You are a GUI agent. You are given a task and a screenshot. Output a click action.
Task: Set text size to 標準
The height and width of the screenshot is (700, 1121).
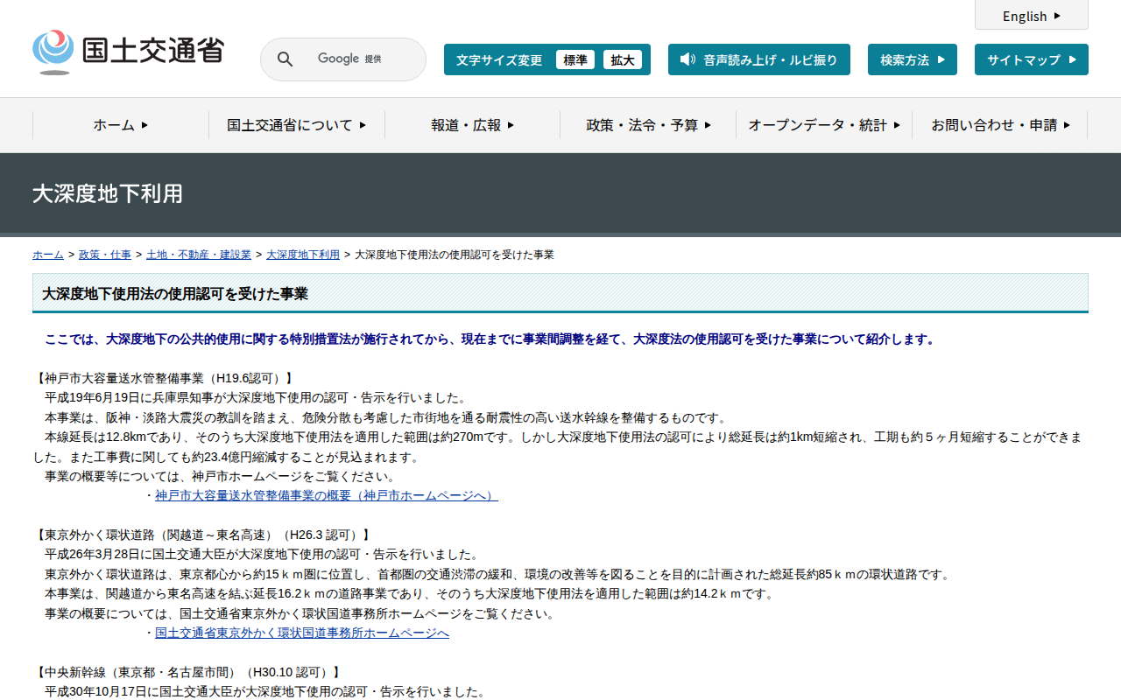[575, 59]
